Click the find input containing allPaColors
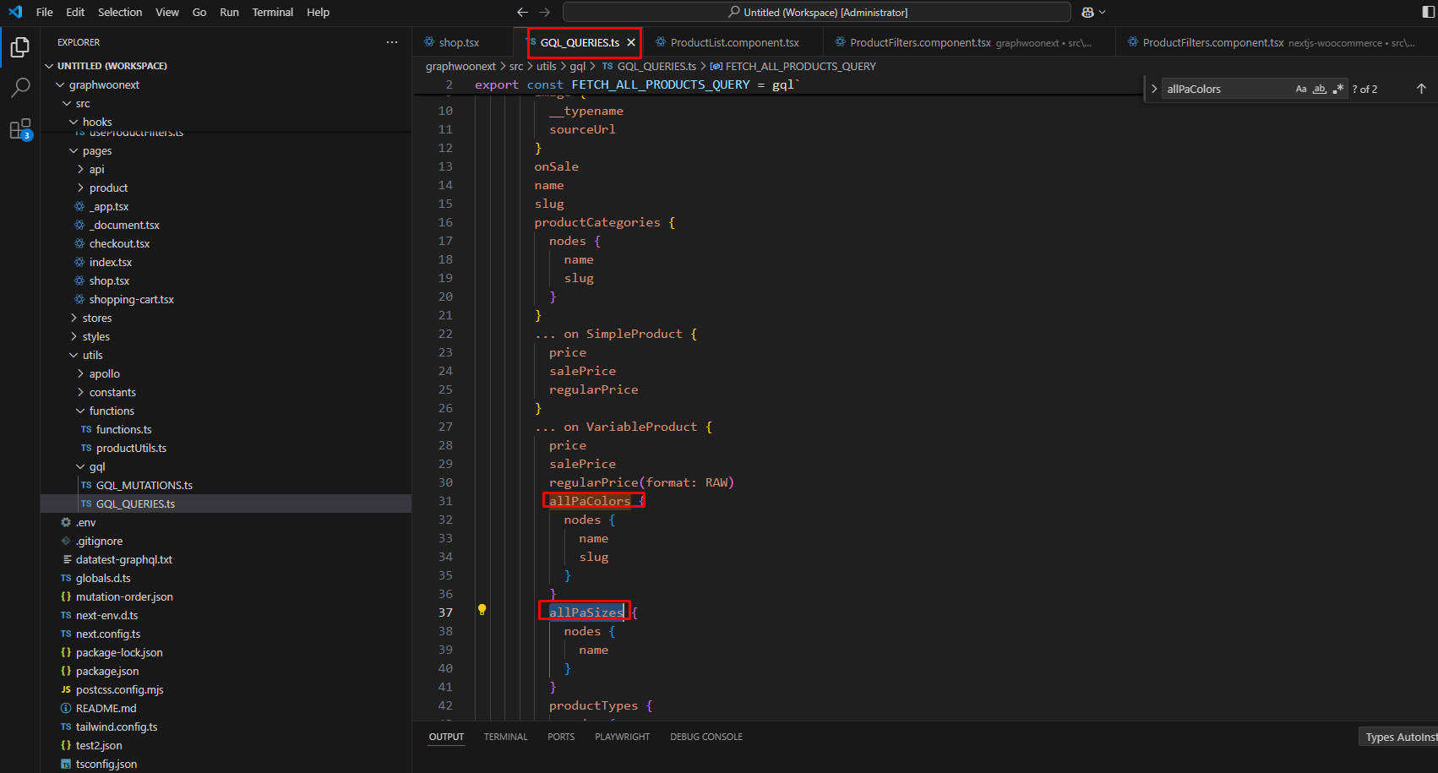1438x773 pixels. pos(1225,89)
